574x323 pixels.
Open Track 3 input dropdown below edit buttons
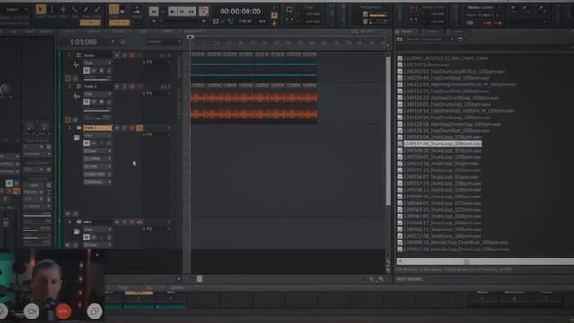(x=98, y=151)
